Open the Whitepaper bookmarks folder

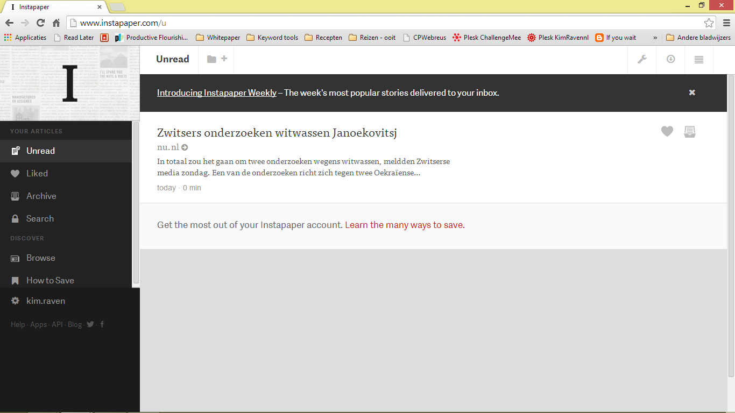(218, 38)
